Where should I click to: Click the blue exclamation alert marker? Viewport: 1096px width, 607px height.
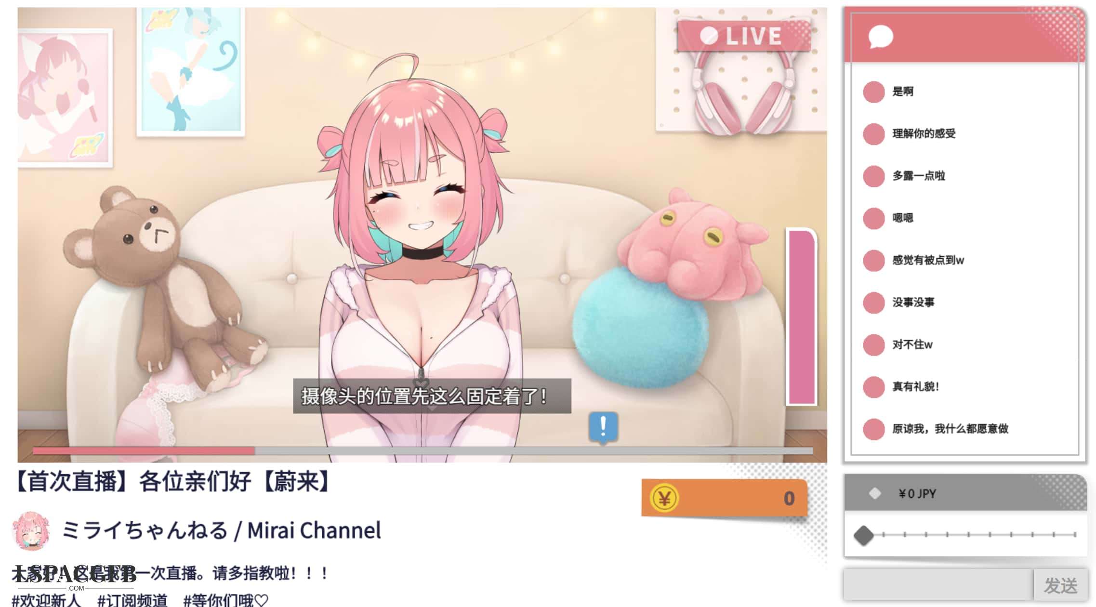(603, 427)
